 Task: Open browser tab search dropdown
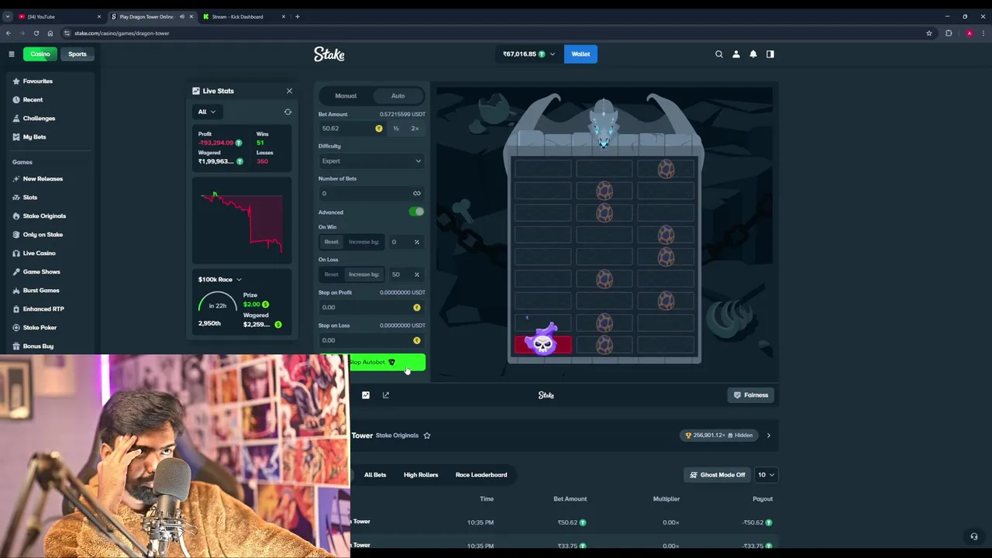point(8,16)
